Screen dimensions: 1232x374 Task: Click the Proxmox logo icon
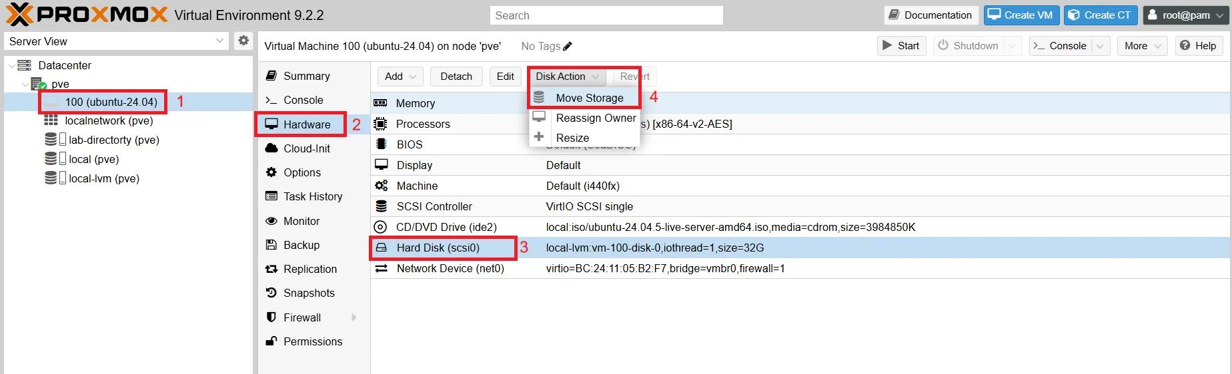click(x=19, y=15)
